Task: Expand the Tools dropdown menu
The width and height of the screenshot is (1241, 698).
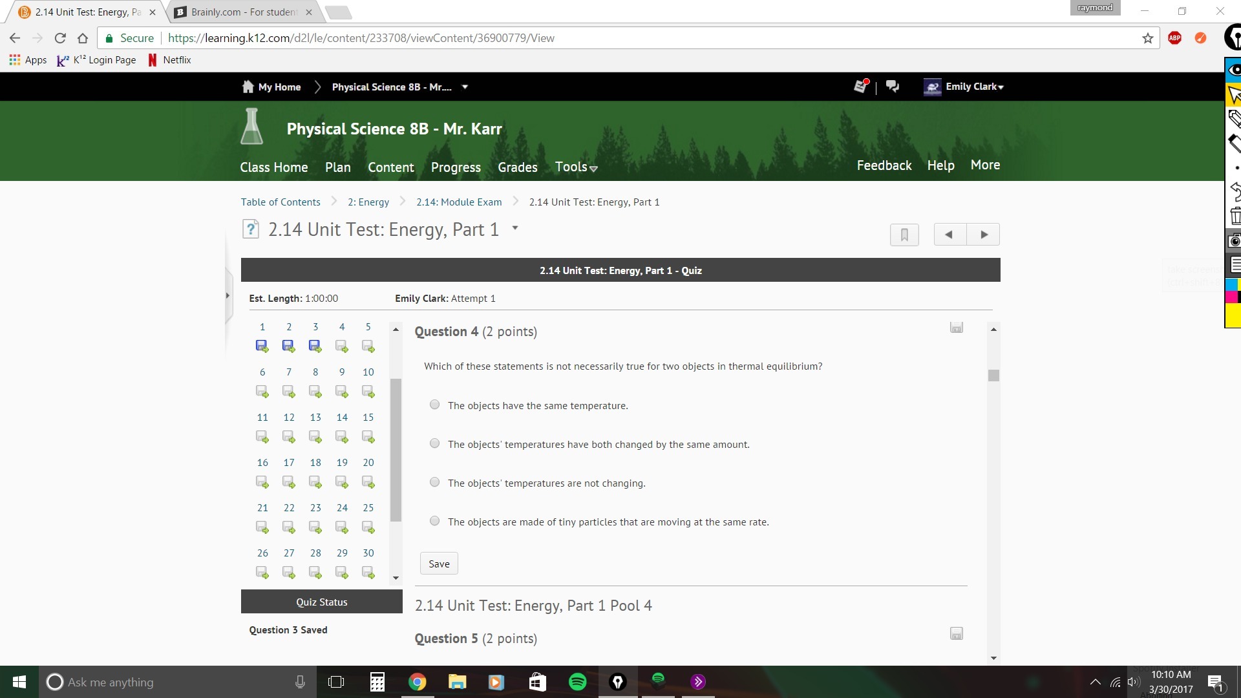Action: point(576,167)
